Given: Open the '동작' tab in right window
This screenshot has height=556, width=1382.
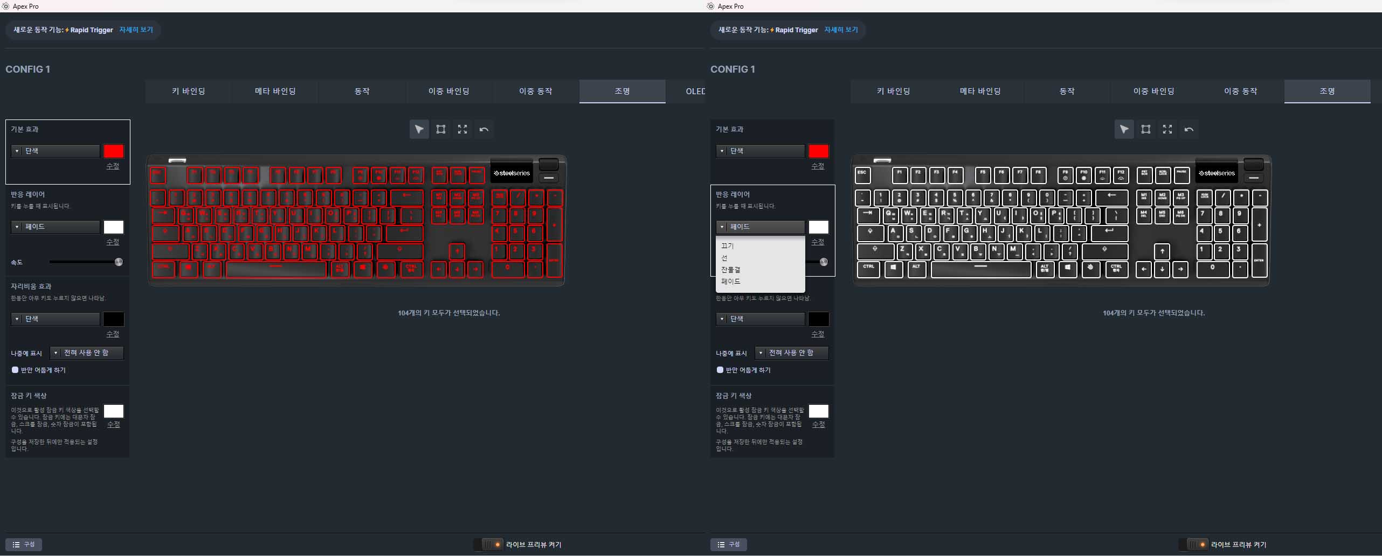Looking at the screenshot, I should click(1067, 92).
